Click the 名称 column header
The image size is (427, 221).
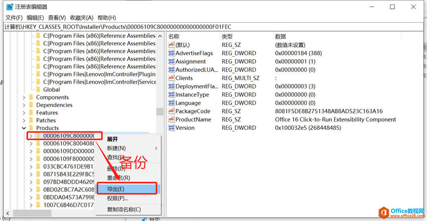tap(174, 37)
